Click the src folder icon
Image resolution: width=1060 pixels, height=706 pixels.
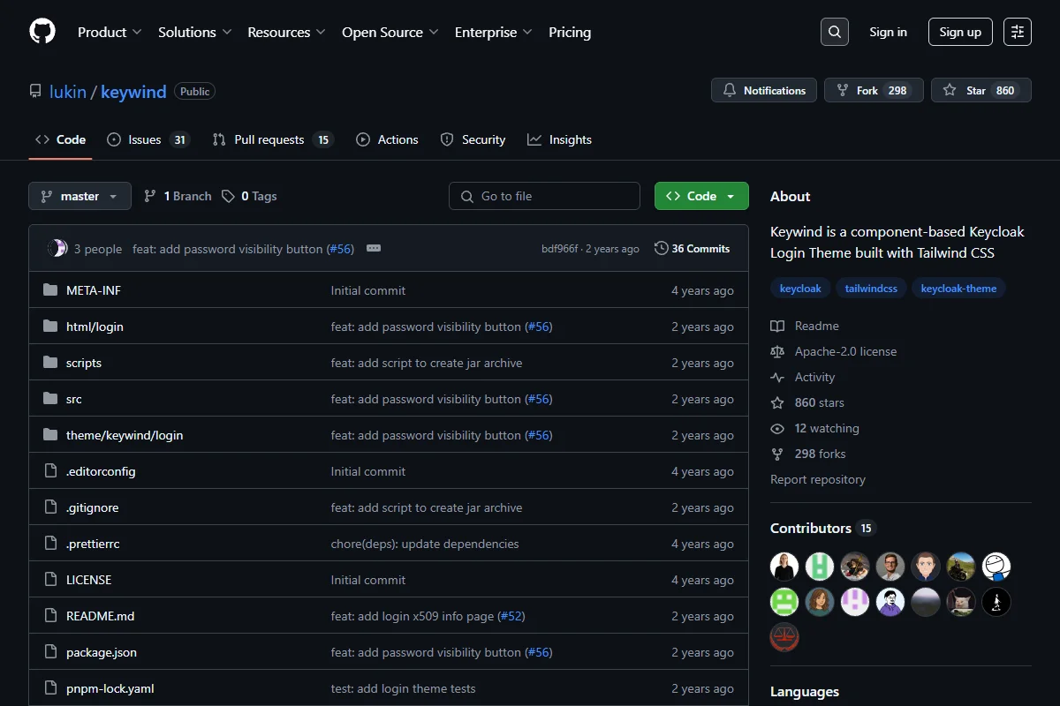pyautogui.click(x=50, y=399)
